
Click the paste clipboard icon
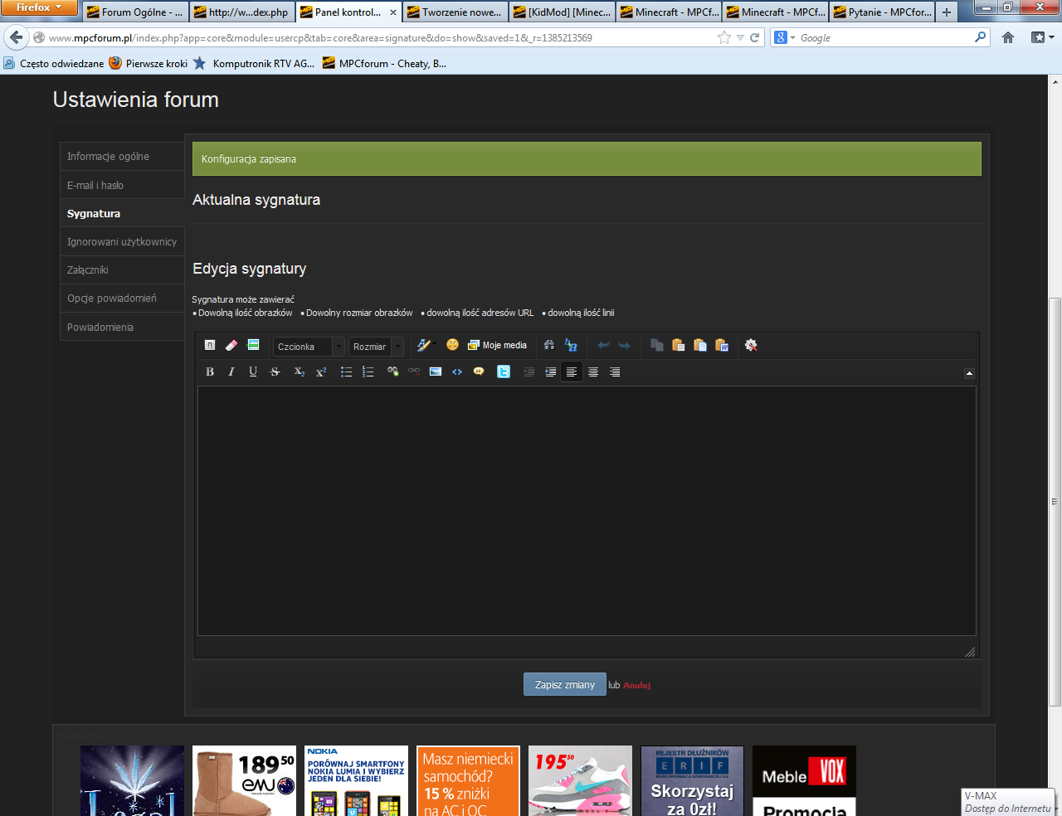point(679,345)
